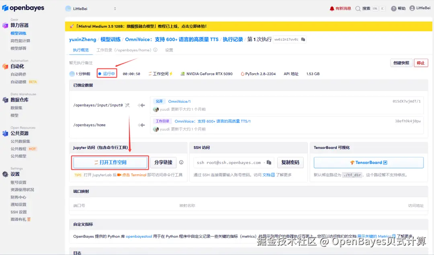Open the 工作目录 OmniVoice TTS/1 link

click(212, 121)
